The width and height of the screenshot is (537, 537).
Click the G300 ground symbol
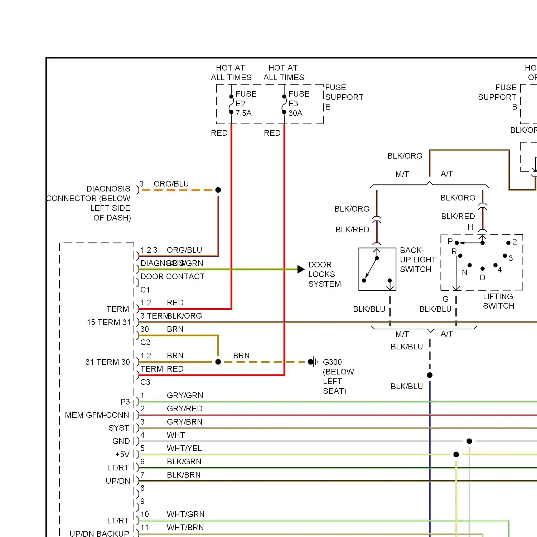313,362
